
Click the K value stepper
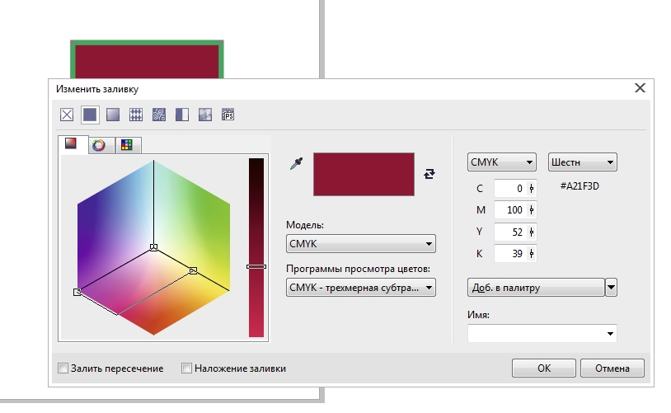click(532, 253)
